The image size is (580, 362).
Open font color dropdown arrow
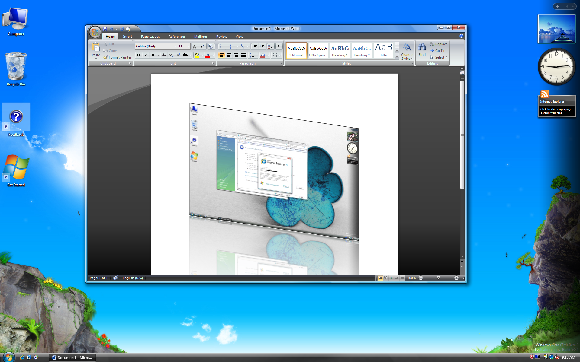[213, 55]
